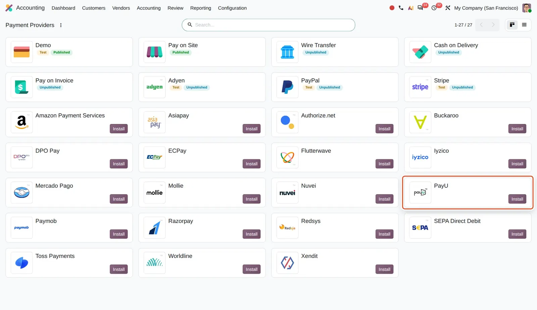Viewport: 537px width, 310px height.
Task: Open the Reporting menu
Action: [201, 8]
